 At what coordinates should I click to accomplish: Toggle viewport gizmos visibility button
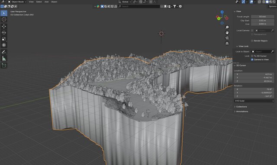(x=244, y=2)
